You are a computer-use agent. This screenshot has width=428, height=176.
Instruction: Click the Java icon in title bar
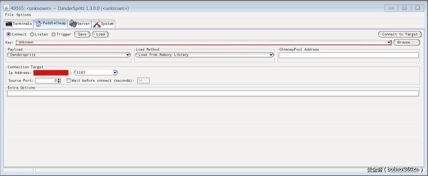[x=6, y=8]
